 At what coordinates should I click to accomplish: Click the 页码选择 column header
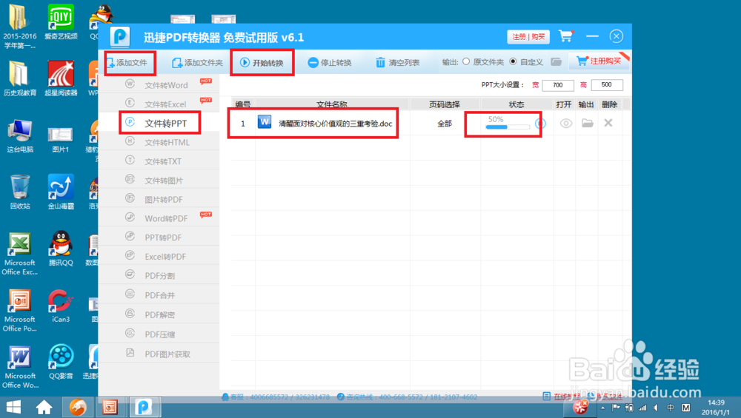(x=444, y=104)
